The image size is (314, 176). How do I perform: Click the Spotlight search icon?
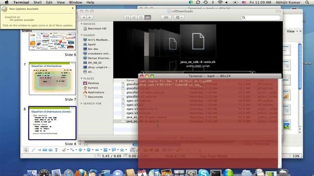tap(307, 2)
